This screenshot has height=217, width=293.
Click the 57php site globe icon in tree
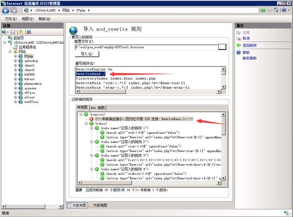(21, 56)
